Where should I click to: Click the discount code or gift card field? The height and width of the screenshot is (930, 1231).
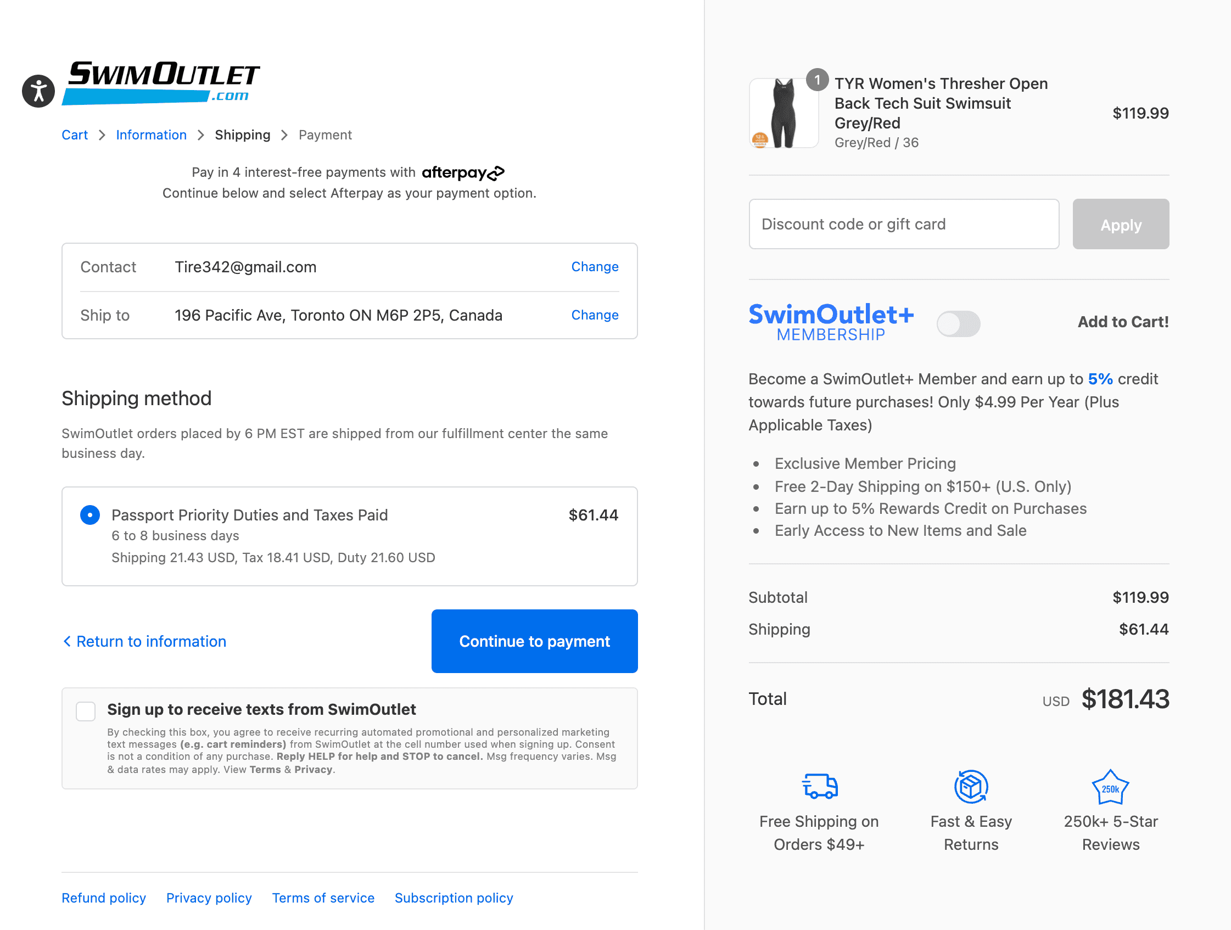pyautogui.click(x=904, y=225)
